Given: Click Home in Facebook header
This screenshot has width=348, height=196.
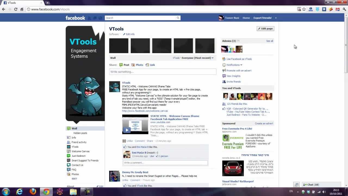Looking at the screenshot, I should pyautogui.click(x=246, y=18).
